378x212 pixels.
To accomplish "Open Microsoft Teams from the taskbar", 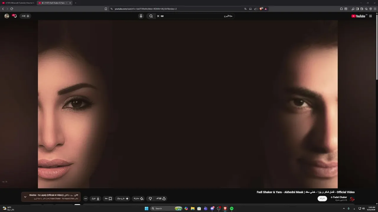I will (206, 208).
